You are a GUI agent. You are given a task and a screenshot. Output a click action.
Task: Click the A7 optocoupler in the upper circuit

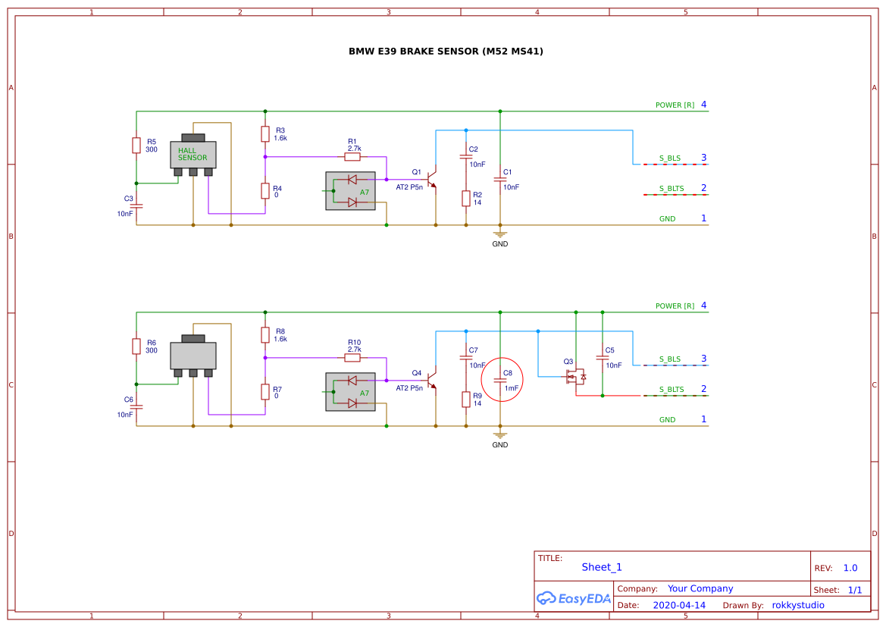[x=350, y=190]
